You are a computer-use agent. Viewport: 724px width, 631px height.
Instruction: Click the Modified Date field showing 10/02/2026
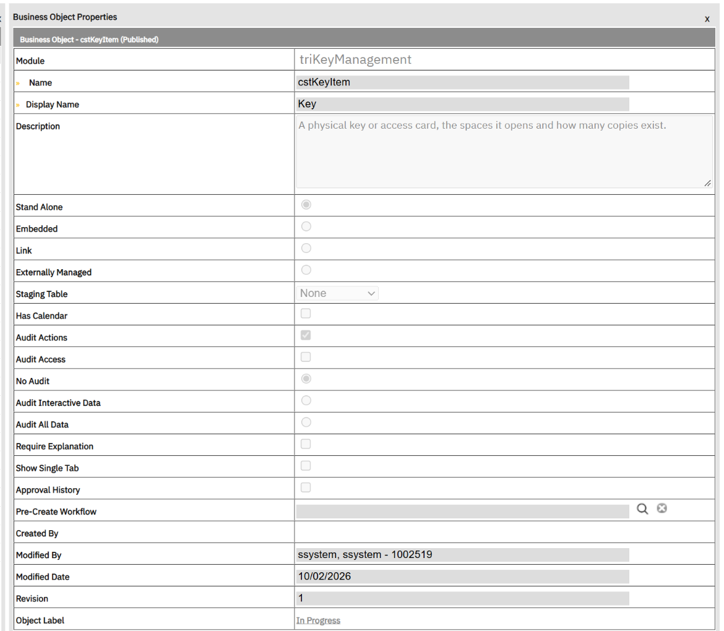(x=463, y=577)
